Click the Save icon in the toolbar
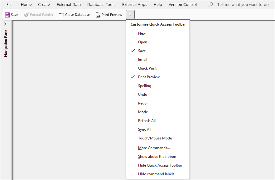 pyautogui.click(x=7, y=15)
